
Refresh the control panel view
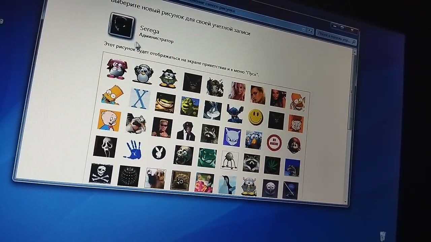(310, 32)
